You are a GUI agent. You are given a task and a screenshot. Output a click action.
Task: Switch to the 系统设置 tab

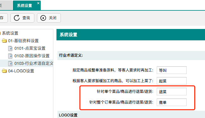[25, 6]
